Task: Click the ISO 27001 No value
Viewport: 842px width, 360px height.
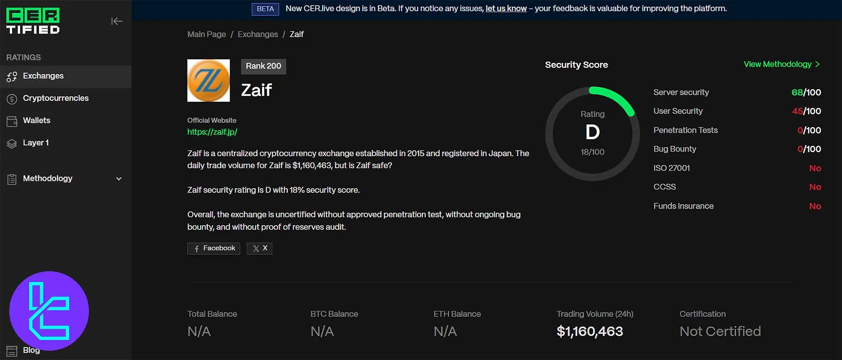Action: pyautogui.click(x=815, y=168)
